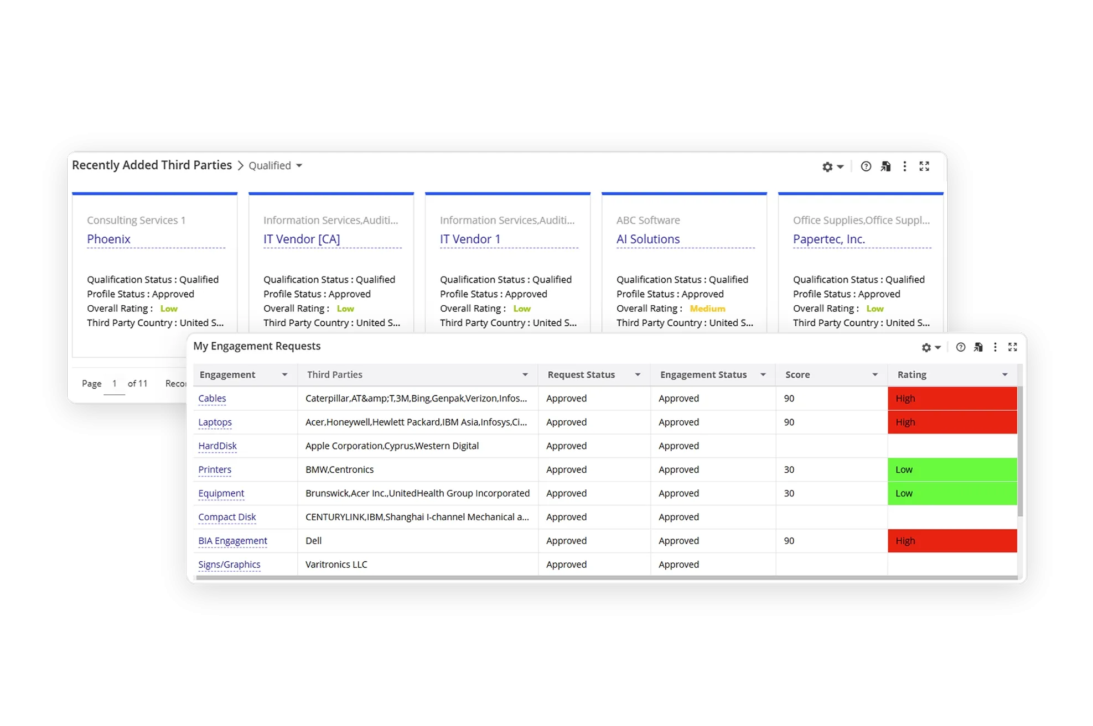Click green Low rating cell for Printers
This screenshot has height=726, width=1093.
[952, 469]
